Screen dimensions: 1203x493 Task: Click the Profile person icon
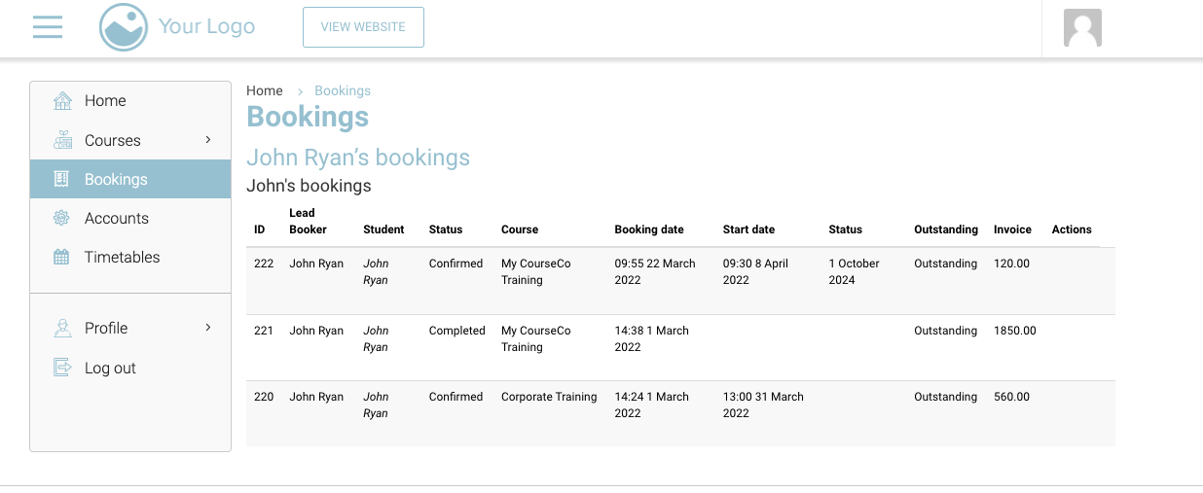(x=62, y=329)
